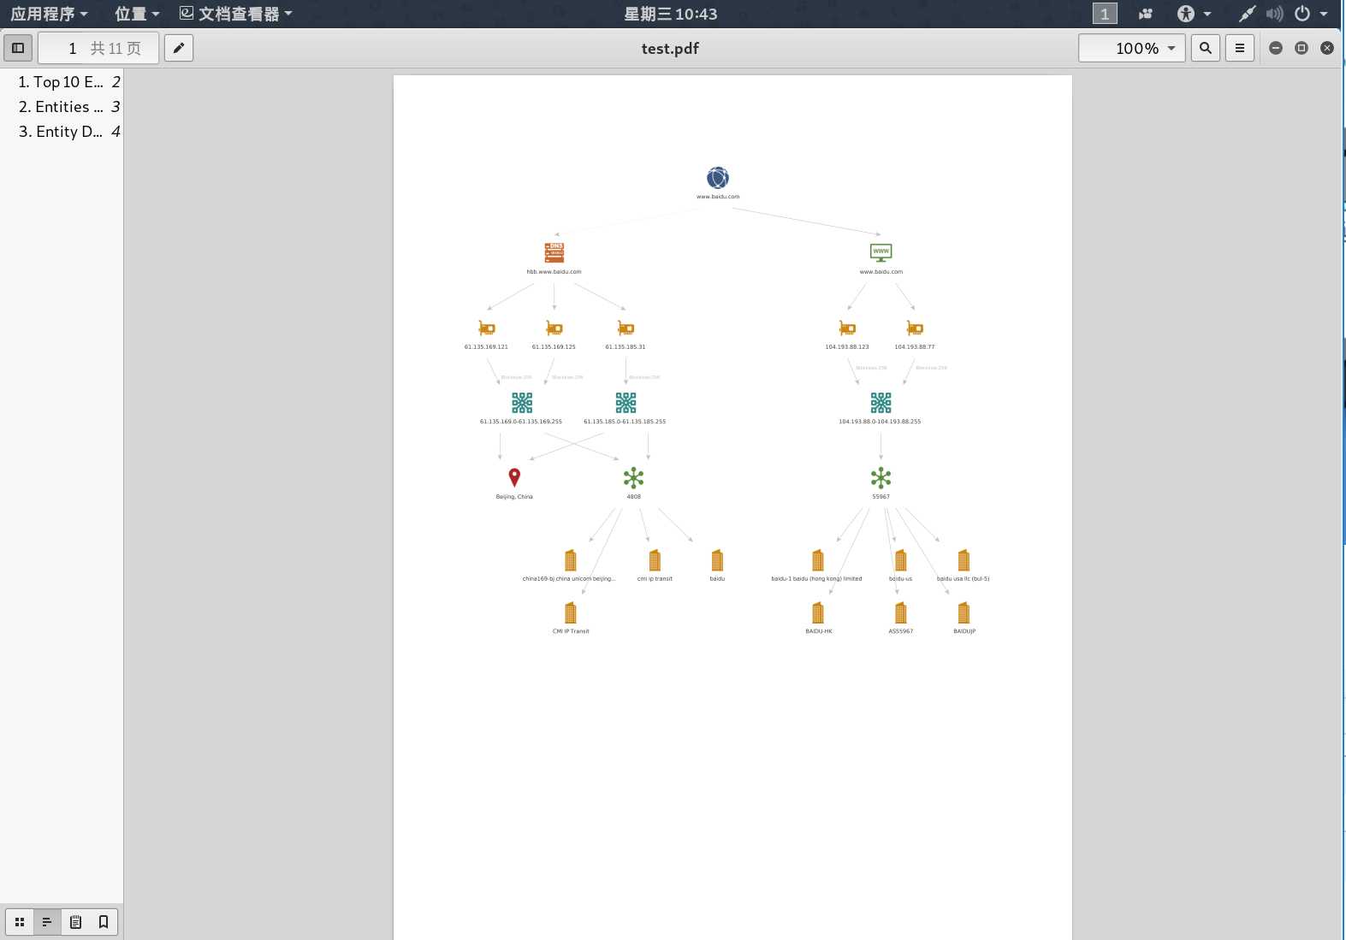Click the AS 55967 node icon
Image resolution: width=1346 pixels, height=940 pixels.
[x=881, y=477]
